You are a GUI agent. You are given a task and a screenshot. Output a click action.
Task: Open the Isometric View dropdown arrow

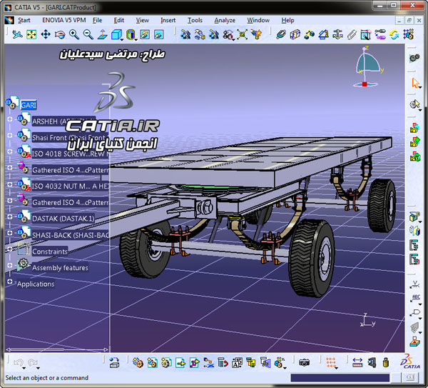pos(122,40)
